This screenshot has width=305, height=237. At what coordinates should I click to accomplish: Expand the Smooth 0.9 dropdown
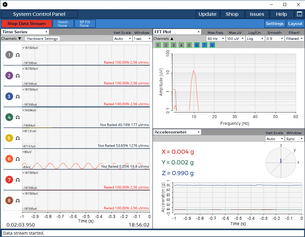point(274,38)
